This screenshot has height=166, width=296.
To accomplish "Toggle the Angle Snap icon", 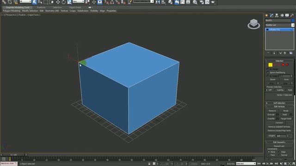I will pos(112,2).
